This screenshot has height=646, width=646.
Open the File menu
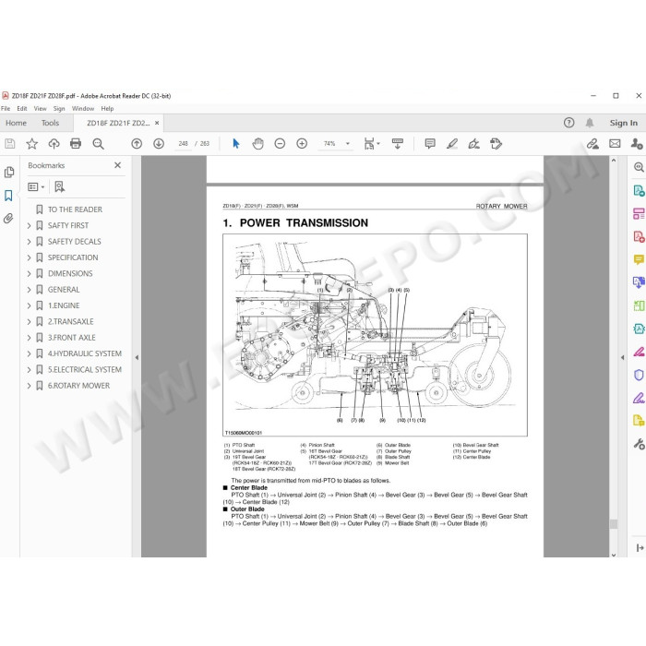coord(6,108)
